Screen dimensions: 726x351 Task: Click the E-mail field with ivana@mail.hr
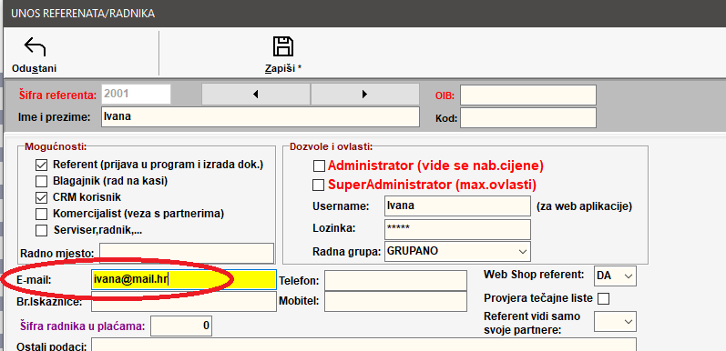(184, 280)
